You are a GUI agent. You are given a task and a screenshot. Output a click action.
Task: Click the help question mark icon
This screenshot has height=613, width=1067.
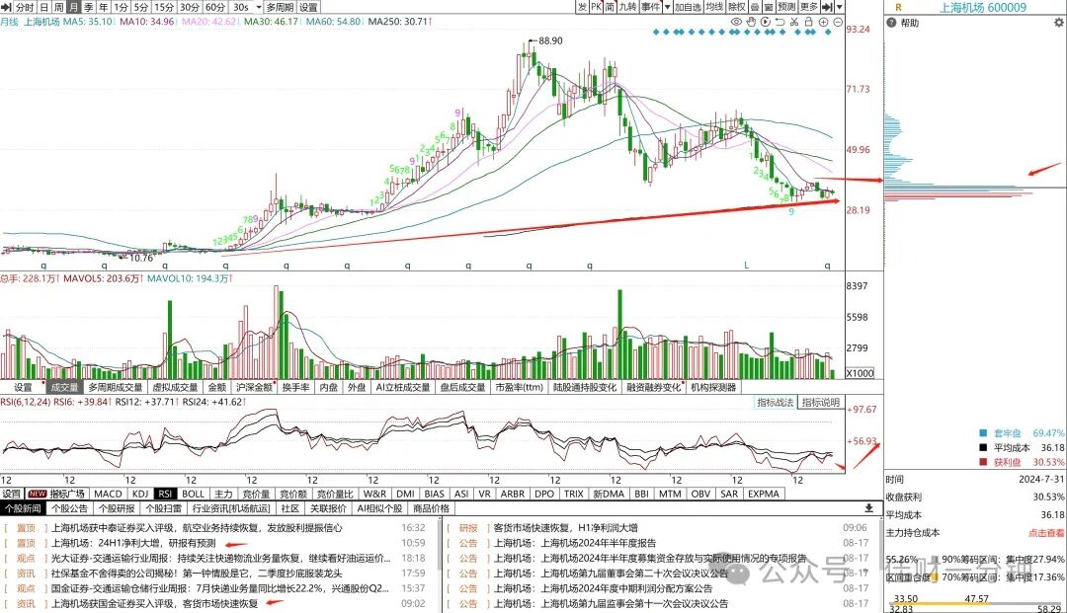point(892,23)
